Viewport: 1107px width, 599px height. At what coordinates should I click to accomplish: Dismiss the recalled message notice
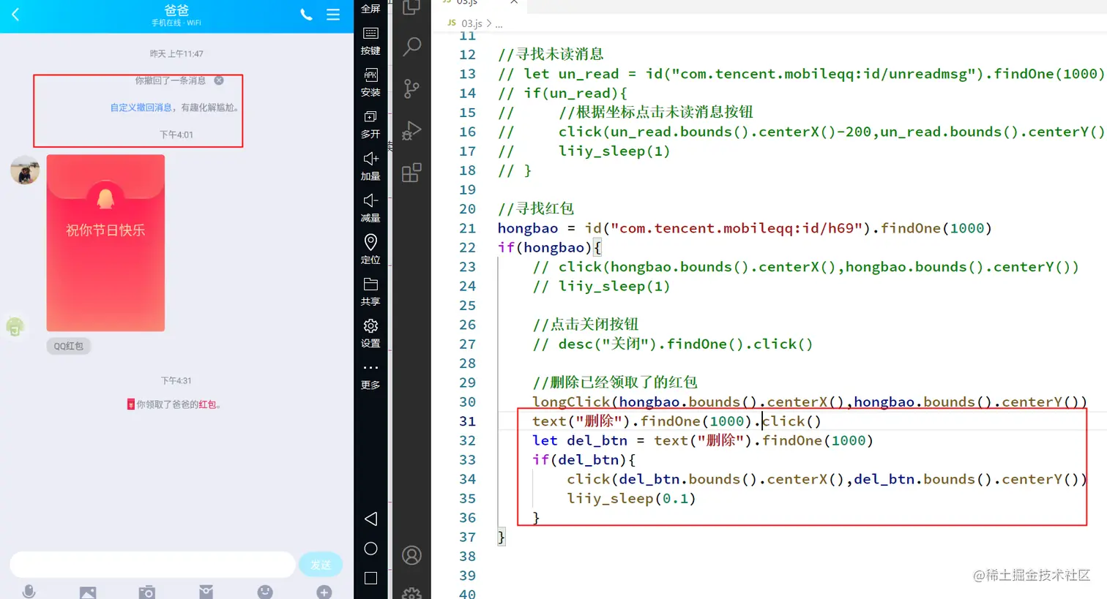[219, 80]
